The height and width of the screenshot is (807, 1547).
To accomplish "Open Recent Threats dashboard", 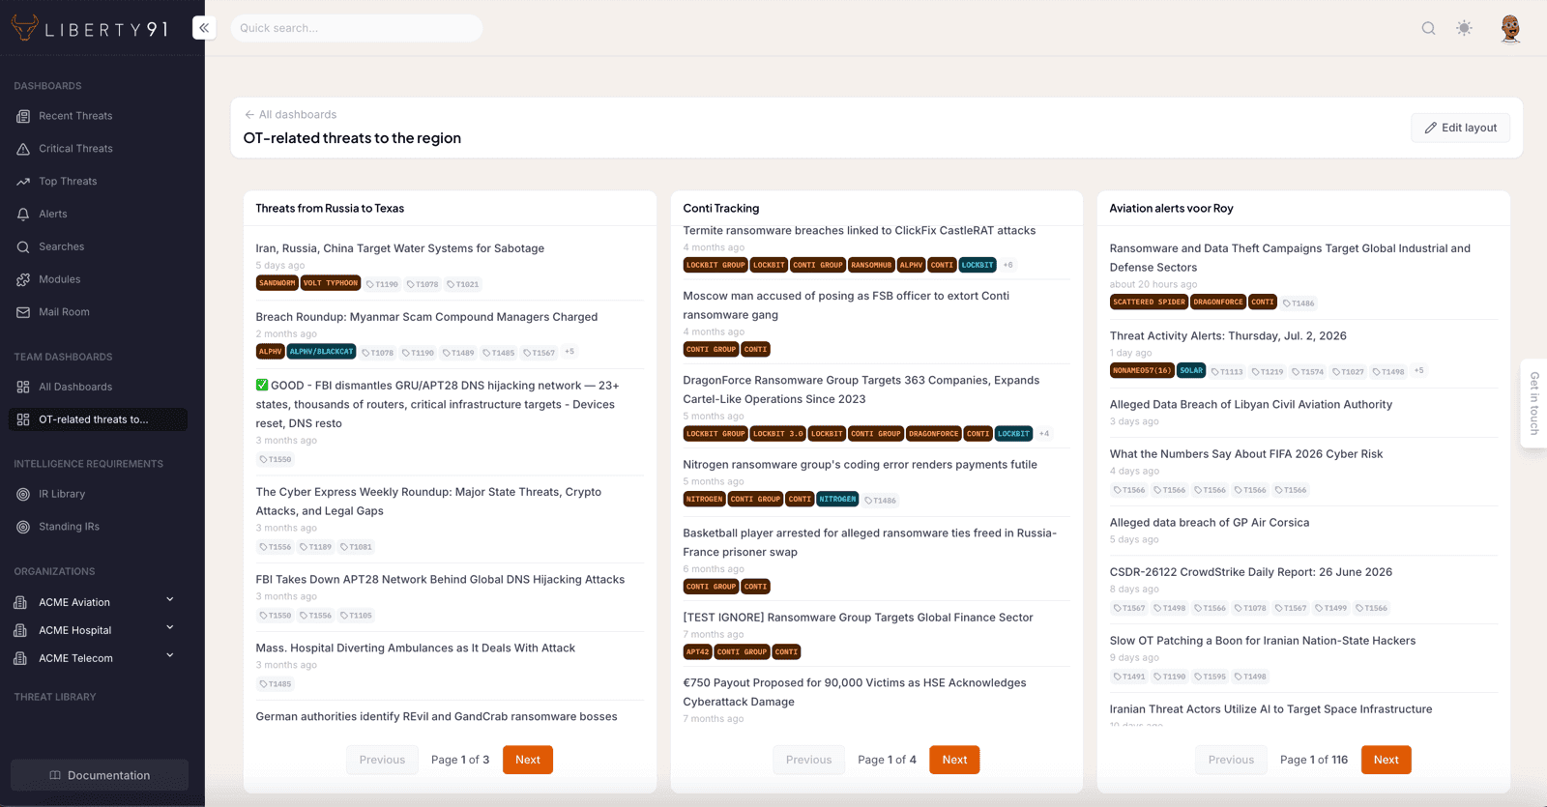I will click(x=75, y=116).
